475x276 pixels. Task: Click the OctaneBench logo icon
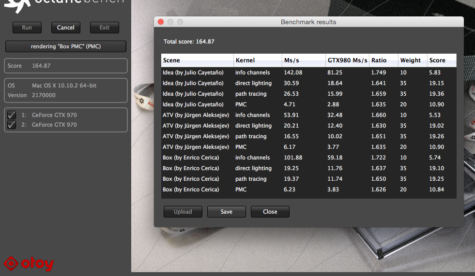(17, 5)
